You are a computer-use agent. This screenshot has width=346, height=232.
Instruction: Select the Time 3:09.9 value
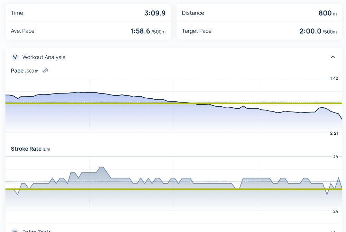tap(155, 13)
